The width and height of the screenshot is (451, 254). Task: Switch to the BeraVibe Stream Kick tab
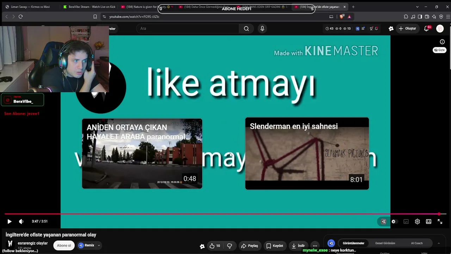click(x=89, y=7)
